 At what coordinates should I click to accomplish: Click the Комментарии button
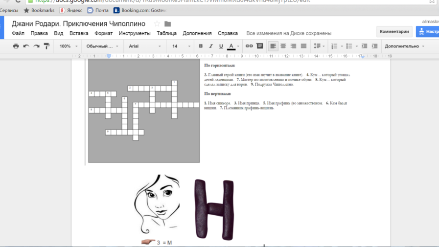tap(394, 31)
